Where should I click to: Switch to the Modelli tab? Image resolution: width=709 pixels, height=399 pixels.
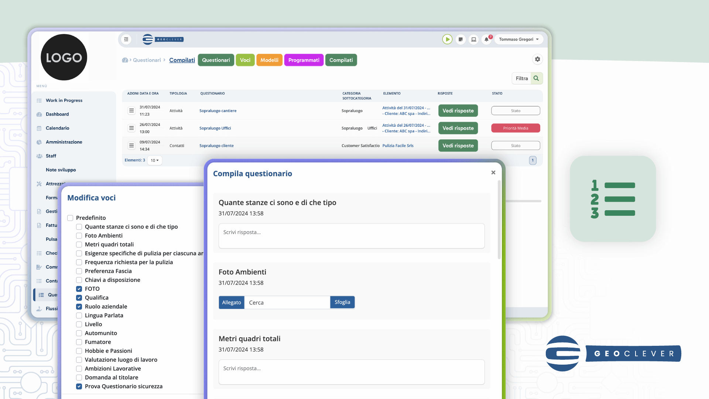[x=269, y=60]
